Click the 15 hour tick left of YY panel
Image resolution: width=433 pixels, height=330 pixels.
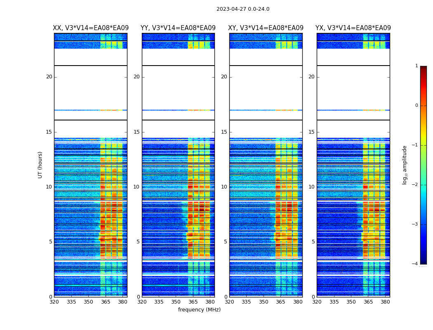136,132
